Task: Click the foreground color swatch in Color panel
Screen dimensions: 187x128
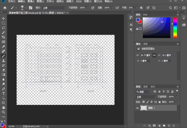Action: click(138, 20)
